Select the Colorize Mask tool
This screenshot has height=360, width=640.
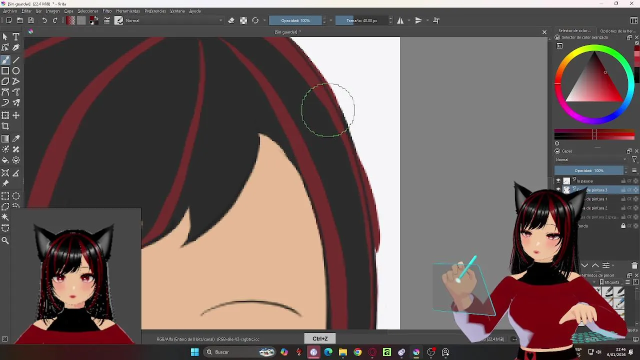point(5,149)
